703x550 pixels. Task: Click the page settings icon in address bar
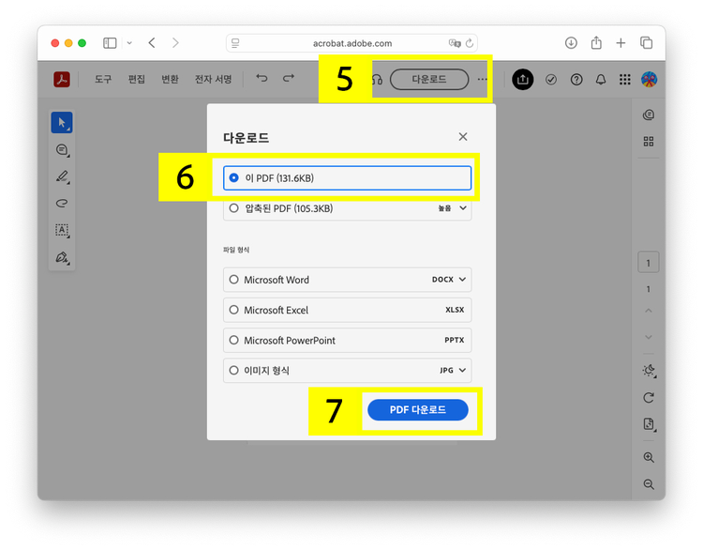pyautogui.click(x=235, y=43)
